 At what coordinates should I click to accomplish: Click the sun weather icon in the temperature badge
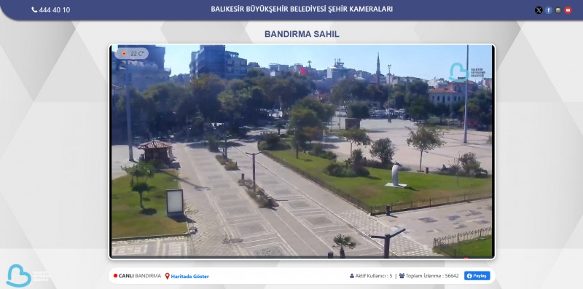[124, 53]
